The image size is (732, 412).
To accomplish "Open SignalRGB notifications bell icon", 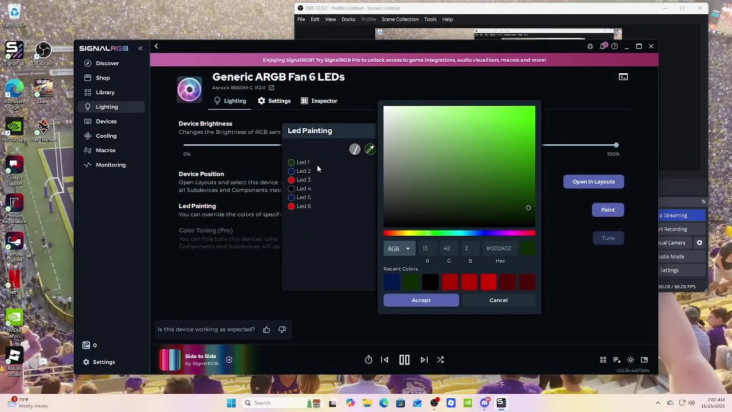I will pyautogui.click(x=602, y=46).
